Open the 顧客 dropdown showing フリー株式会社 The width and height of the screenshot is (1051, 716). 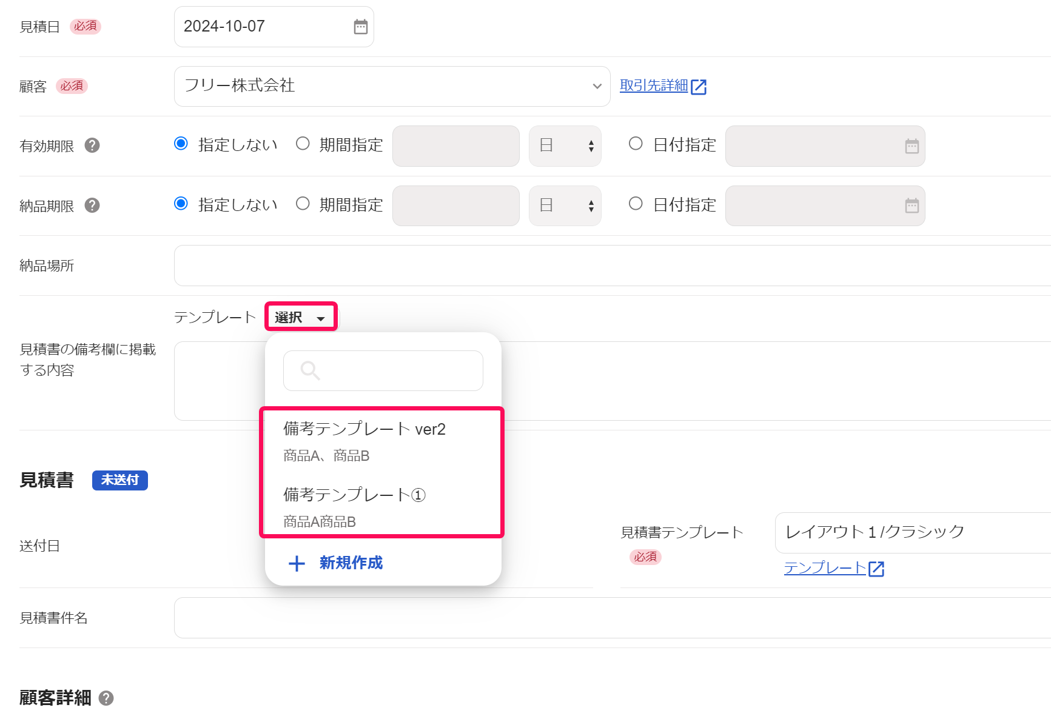click(392, 86)
